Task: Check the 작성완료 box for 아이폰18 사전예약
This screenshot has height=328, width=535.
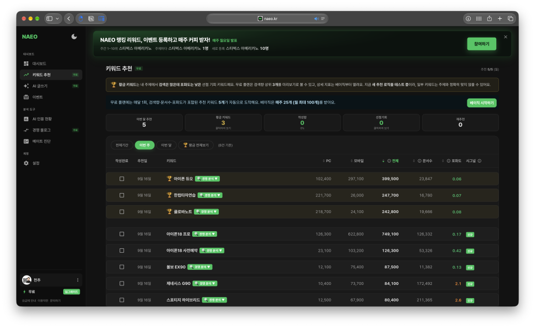Action: [122, 251]
